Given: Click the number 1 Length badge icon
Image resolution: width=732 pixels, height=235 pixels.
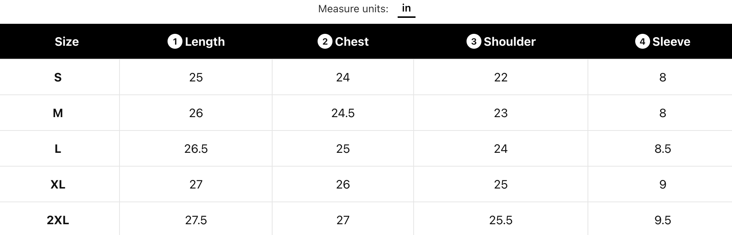Looking at the screenshot, I should (x=175, y=42).
